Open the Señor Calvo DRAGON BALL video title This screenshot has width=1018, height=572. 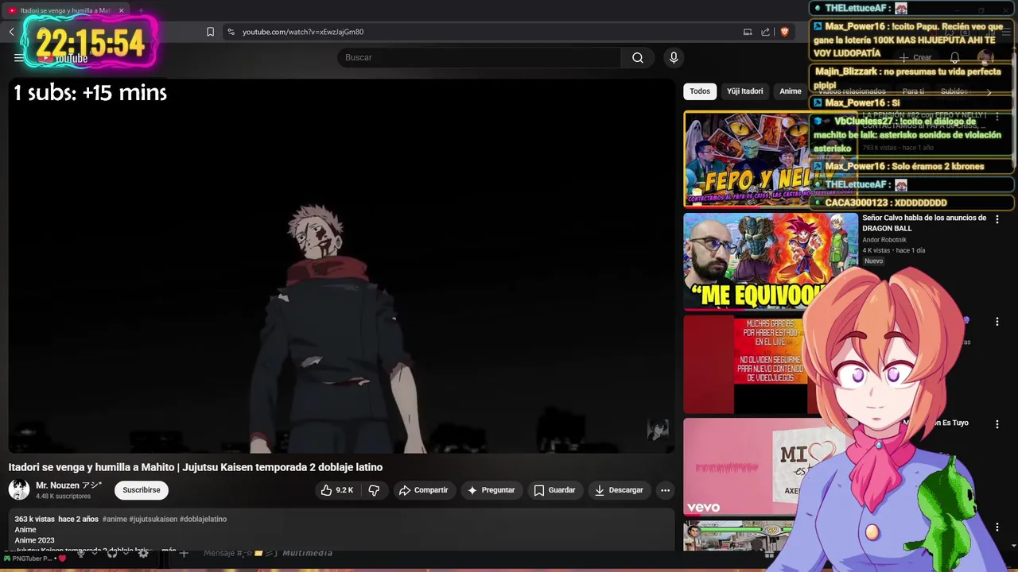924,222
